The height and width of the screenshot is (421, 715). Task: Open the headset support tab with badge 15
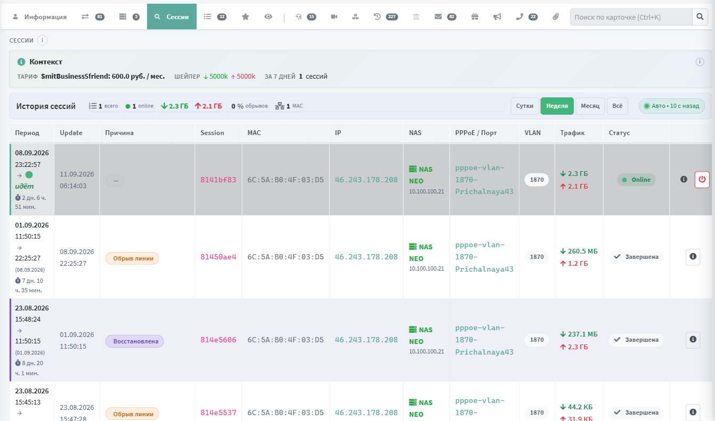click(306, 16)
